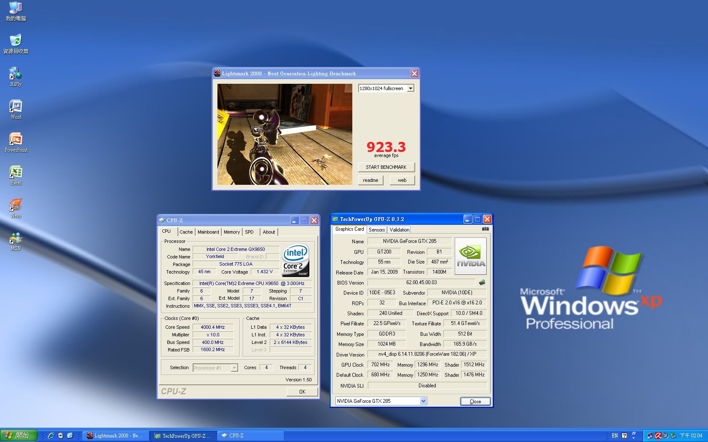Image resolution: width=708 pixels, height=442 pixels.
Task: Click the web button in Lightsmark
Action: [402, 180]
